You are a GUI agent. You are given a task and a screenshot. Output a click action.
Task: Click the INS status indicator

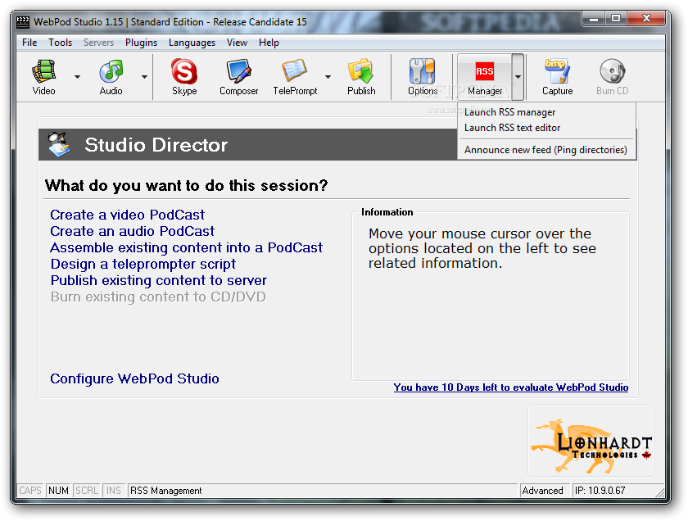click(114, 490)
